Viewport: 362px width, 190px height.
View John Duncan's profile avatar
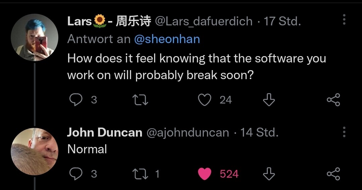[35, 152]
